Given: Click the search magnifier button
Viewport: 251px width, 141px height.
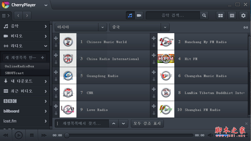Looking at the screenshot, I should coord(204,15).
